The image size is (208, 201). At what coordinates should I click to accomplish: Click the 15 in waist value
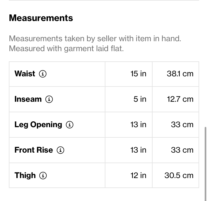tap(138, 74)
